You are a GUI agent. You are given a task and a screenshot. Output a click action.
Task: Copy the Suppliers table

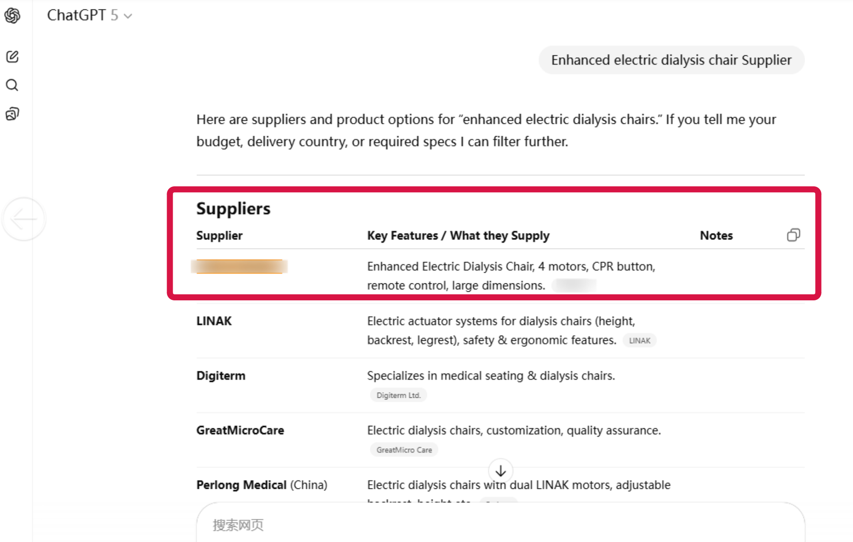coord(793,235)
